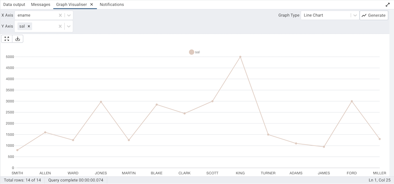Click the X Axis ename field
This screenshot has width=394, height=184.
click(x=44, y=15)
